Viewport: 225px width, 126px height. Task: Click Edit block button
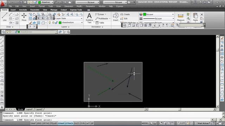tap(124, 19)
